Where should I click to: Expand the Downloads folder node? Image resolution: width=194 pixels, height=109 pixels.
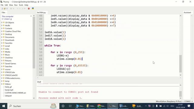point(2,40)
